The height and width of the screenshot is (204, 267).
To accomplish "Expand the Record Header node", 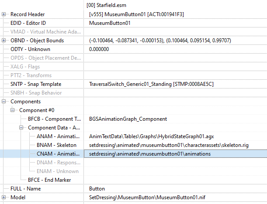I will point(4,14).
